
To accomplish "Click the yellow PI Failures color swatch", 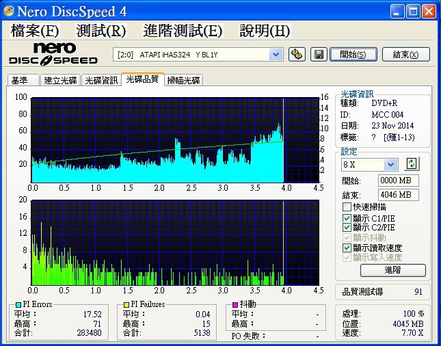I will [x=126, y=305].
